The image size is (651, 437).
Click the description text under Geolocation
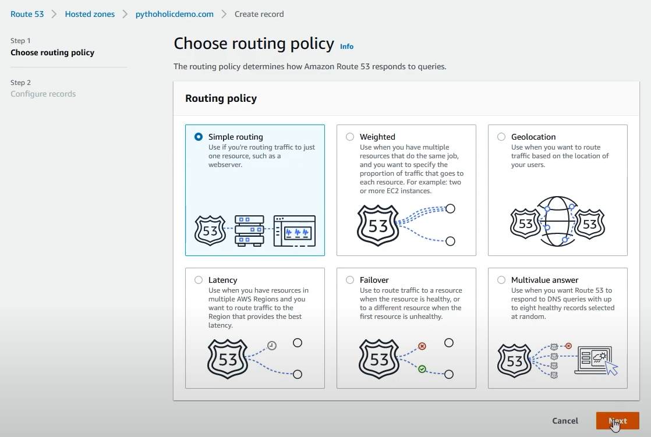coord(560,156)
